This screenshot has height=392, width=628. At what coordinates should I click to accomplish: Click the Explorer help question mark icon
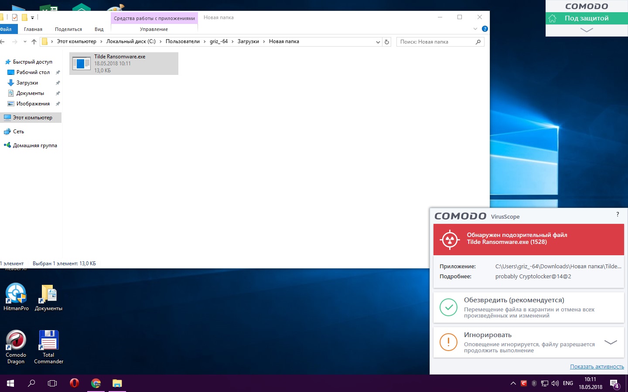(485, 29)
